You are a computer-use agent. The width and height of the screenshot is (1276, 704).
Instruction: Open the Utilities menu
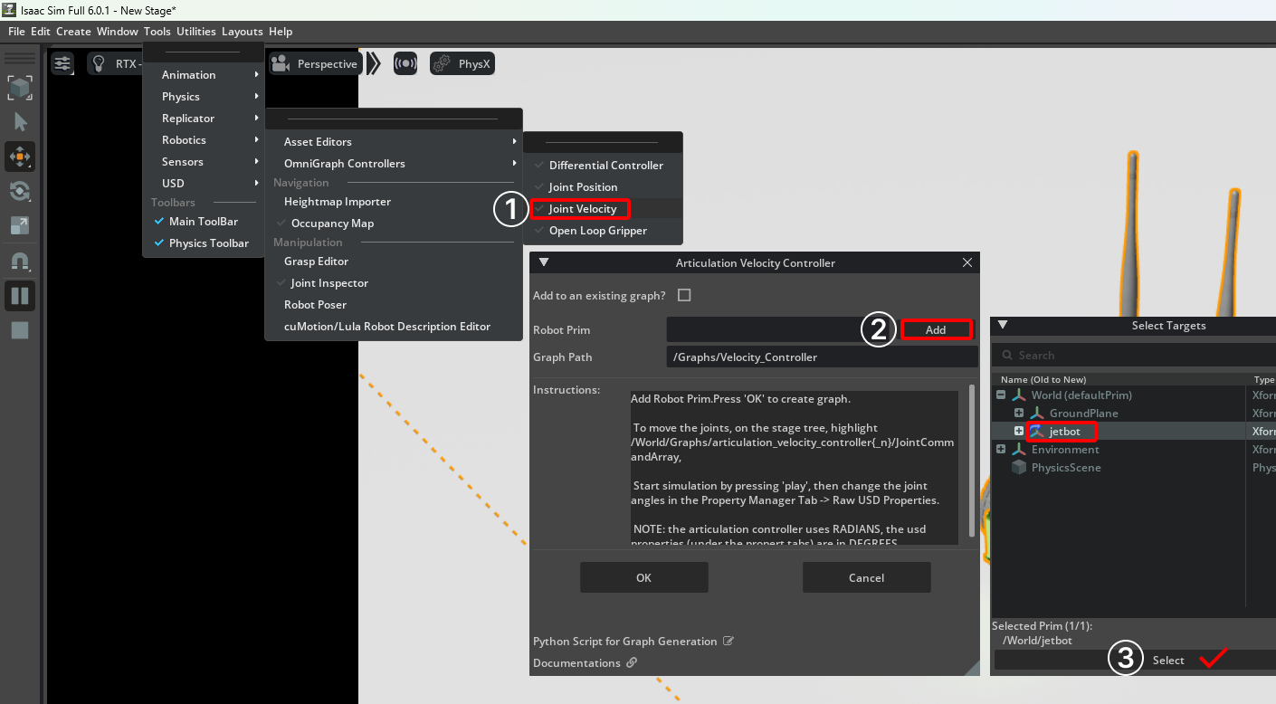click(196, 32)
